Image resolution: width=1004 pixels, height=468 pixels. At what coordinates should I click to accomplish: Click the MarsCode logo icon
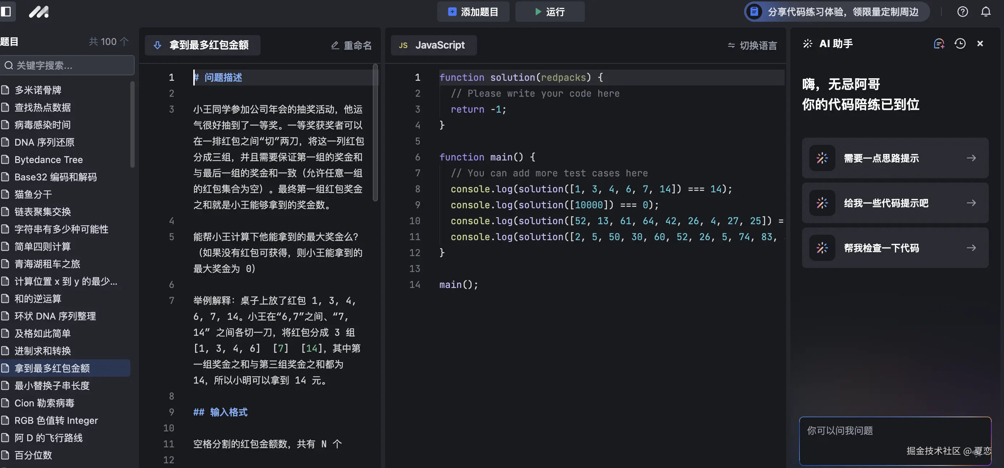pyautogui.click(x=39, y=12)
